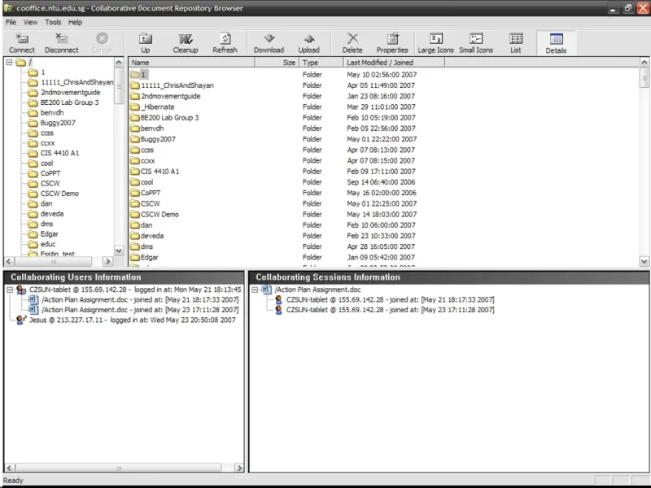Click /Action Plan Assignment.doc in Sessions panel
651x488 pixels.
317,290
